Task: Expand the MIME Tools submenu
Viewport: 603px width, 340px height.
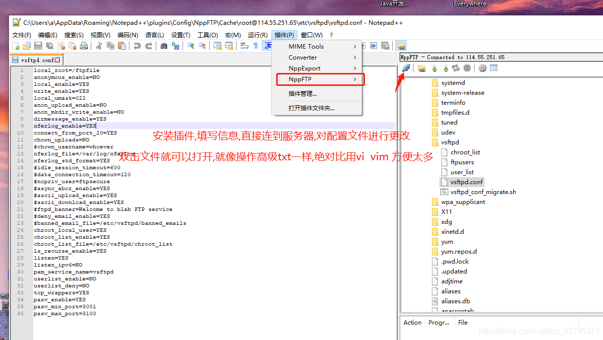Action: point(317,46)
